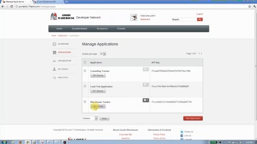Click the My Profile person icon
The image size is (257, 144).
[x=54, y=69]
